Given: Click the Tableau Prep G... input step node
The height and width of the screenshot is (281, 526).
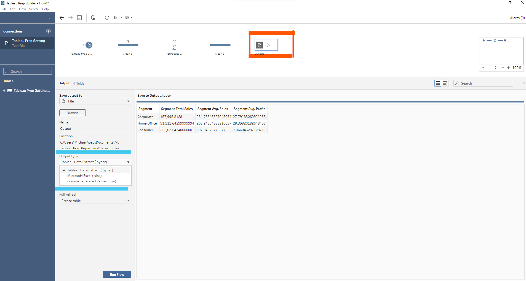Looking at the screenshot, I should coord(89,45).
